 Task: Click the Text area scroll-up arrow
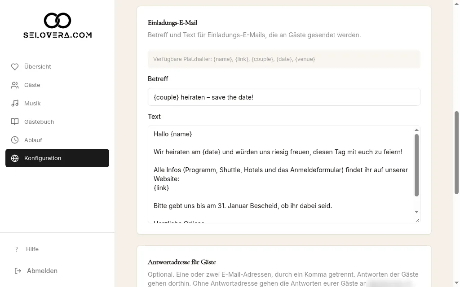click(x=416, y=130)
